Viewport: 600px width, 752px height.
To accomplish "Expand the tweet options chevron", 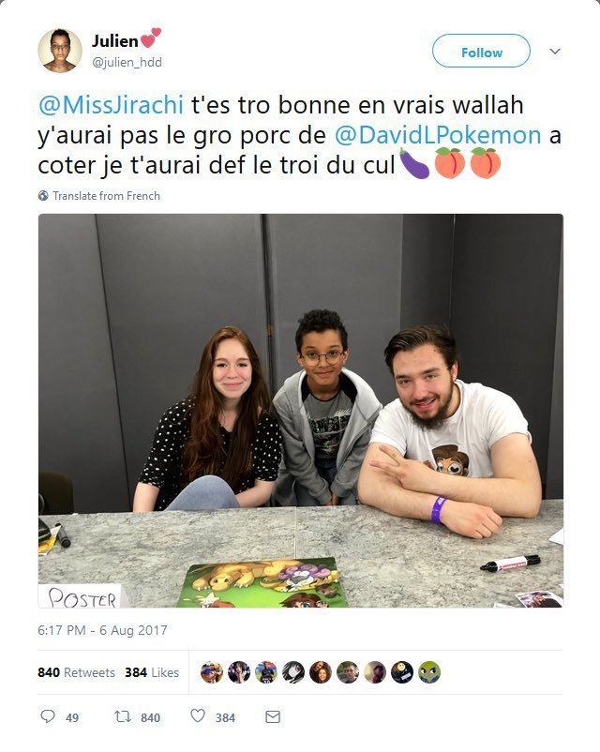I will (x=555, y=52).
